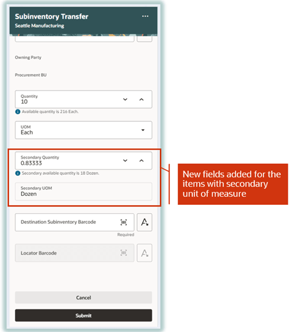This screenshot has height=332, width=289.
Task: Tap text-entry A button beside Locator Barcode
Action: tap(144, 253)
